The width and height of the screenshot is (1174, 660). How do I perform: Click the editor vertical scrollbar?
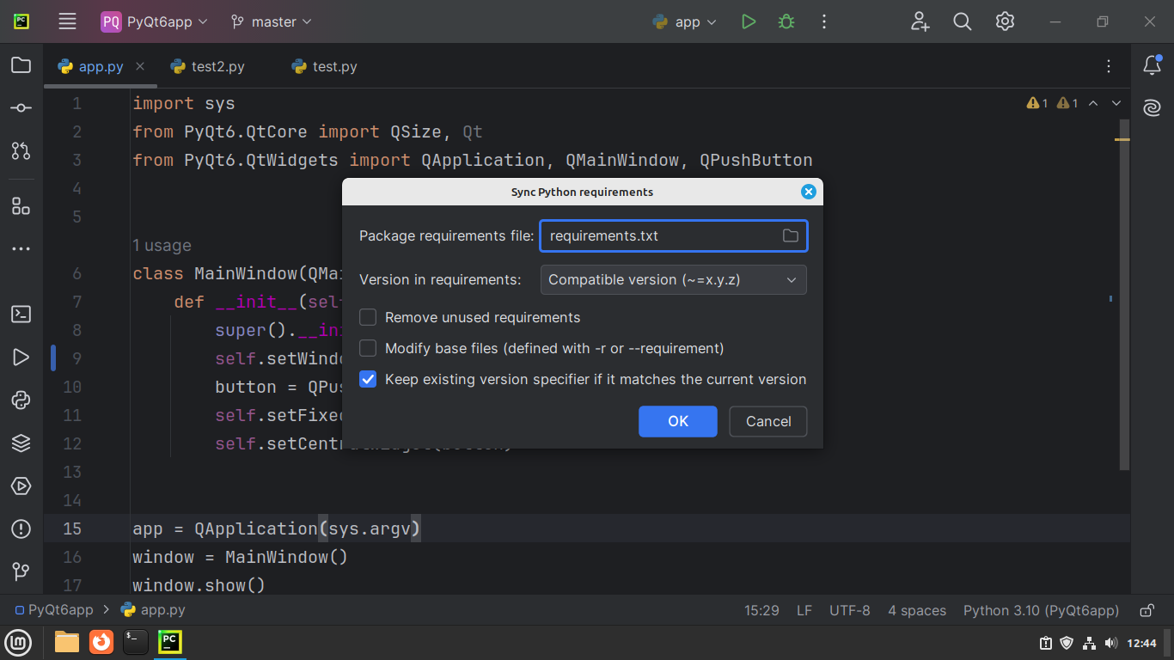[x=1125, y=295]
